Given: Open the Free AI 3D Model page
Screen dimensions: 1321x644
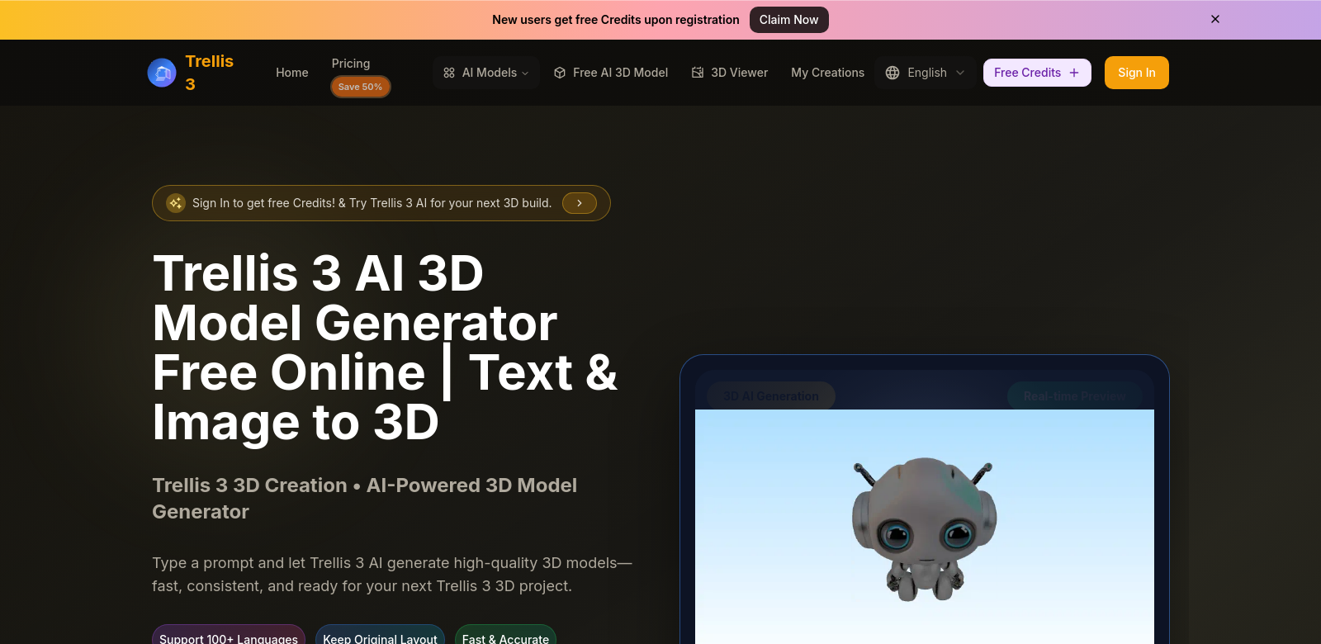Looking at the screenshot, I should tap(611, 73).
